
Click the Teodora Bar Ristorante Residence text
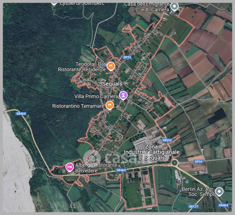coord(82,67)
